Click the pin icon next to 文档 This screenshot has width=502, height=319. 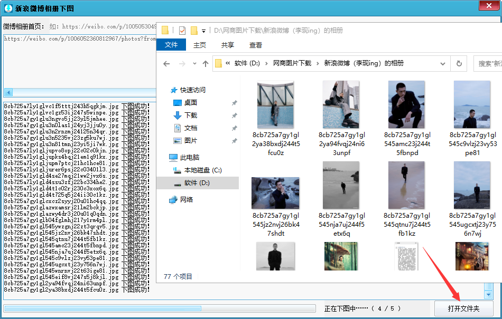pos(234,128)
